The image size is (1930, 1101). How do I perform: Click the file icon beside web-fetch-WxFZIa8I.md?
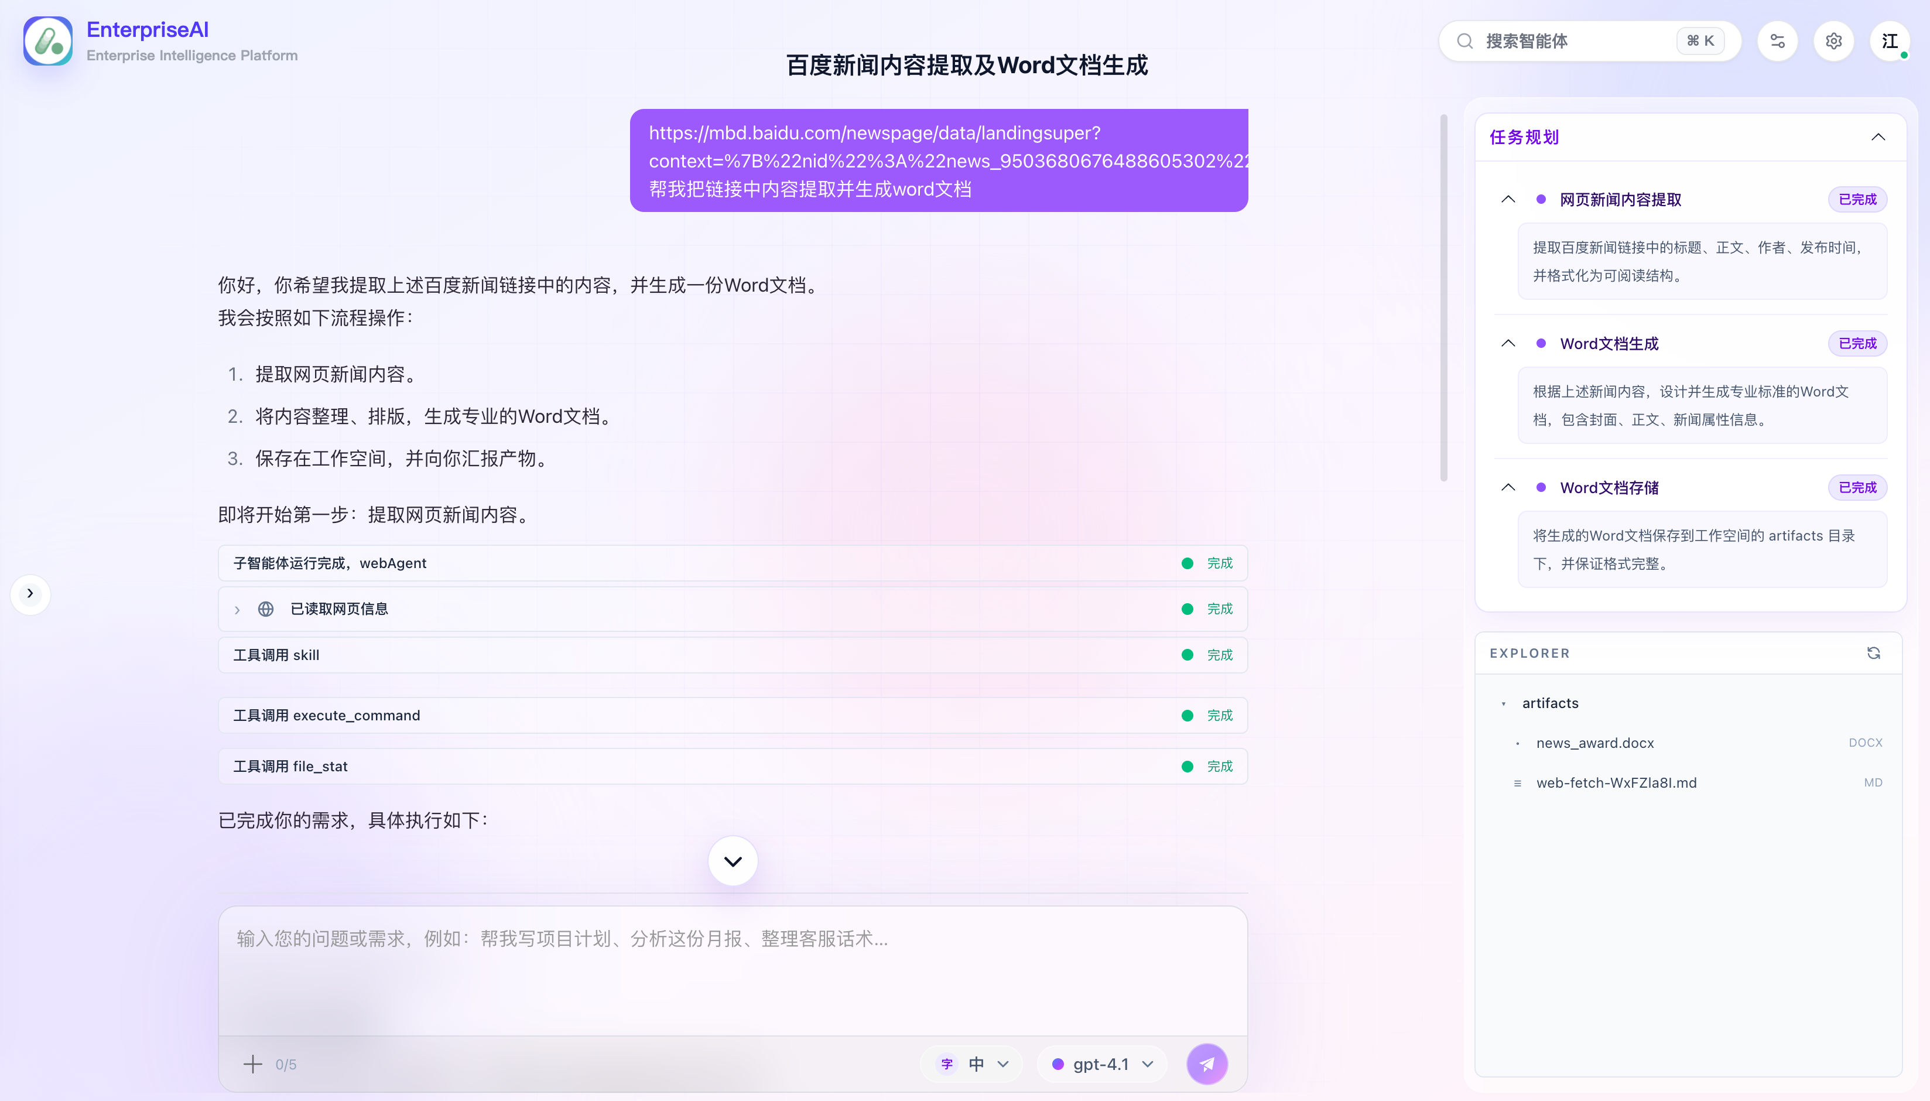pos(1517,784)
